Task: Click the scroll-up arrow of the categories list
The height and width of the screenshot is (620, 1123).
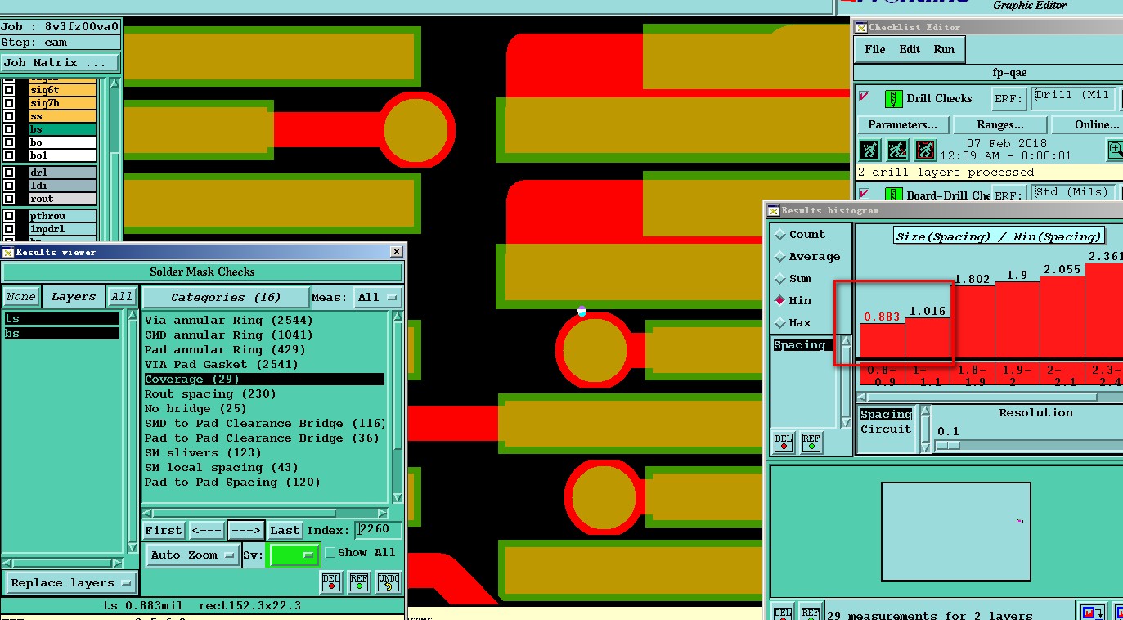Action: tap(398, 317)
